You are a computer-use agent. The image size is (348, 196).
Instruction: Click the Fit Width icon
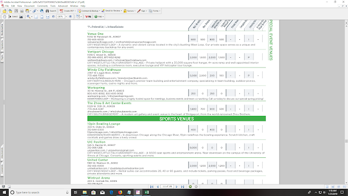[x=47, y=17]
